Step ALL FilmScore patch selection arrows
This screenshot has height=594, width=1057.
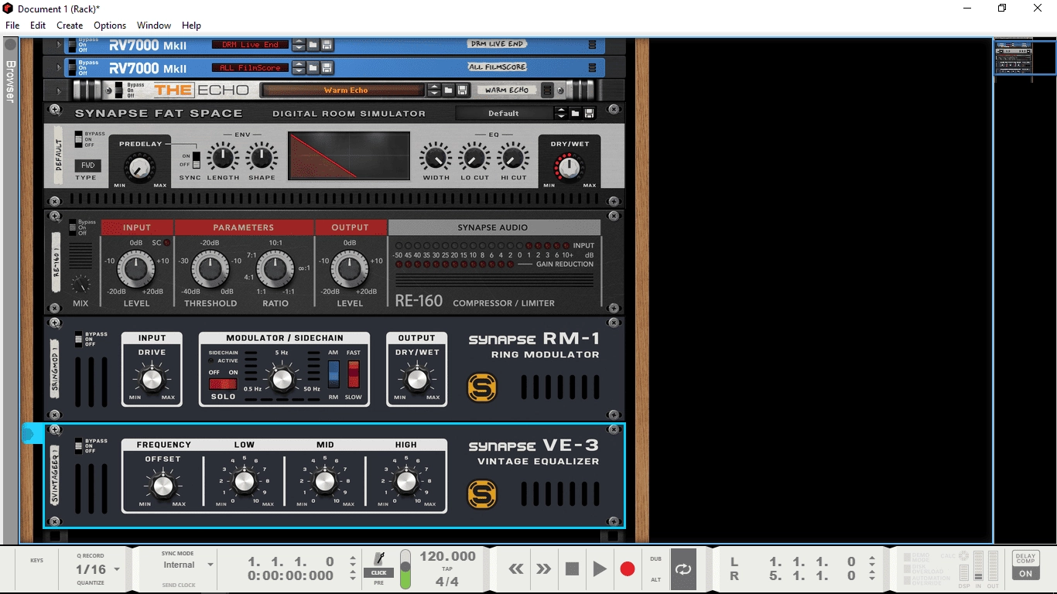point(299,68)
